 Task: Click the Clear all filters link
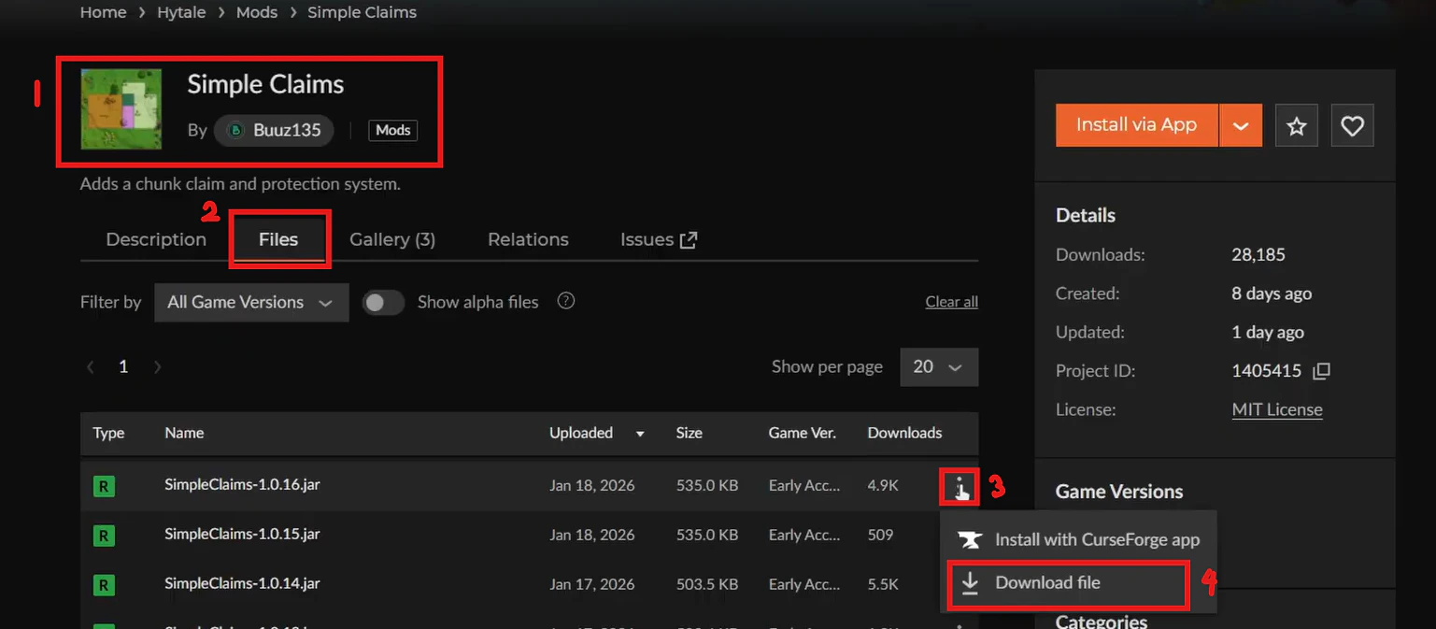coord(951,302)
